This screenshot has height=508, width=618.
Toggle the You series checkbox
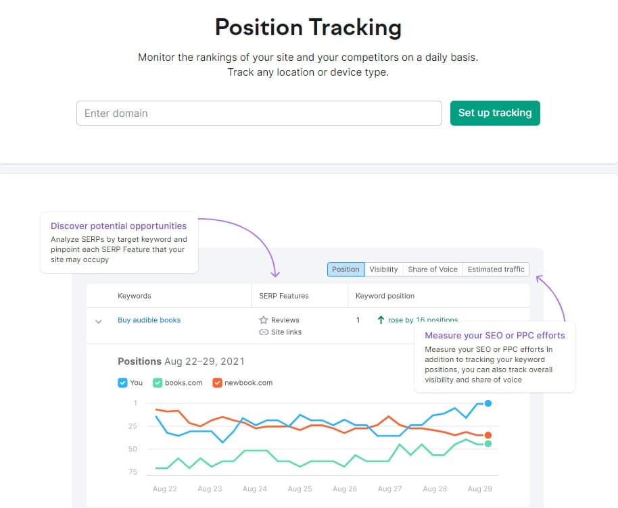(122, 382)
